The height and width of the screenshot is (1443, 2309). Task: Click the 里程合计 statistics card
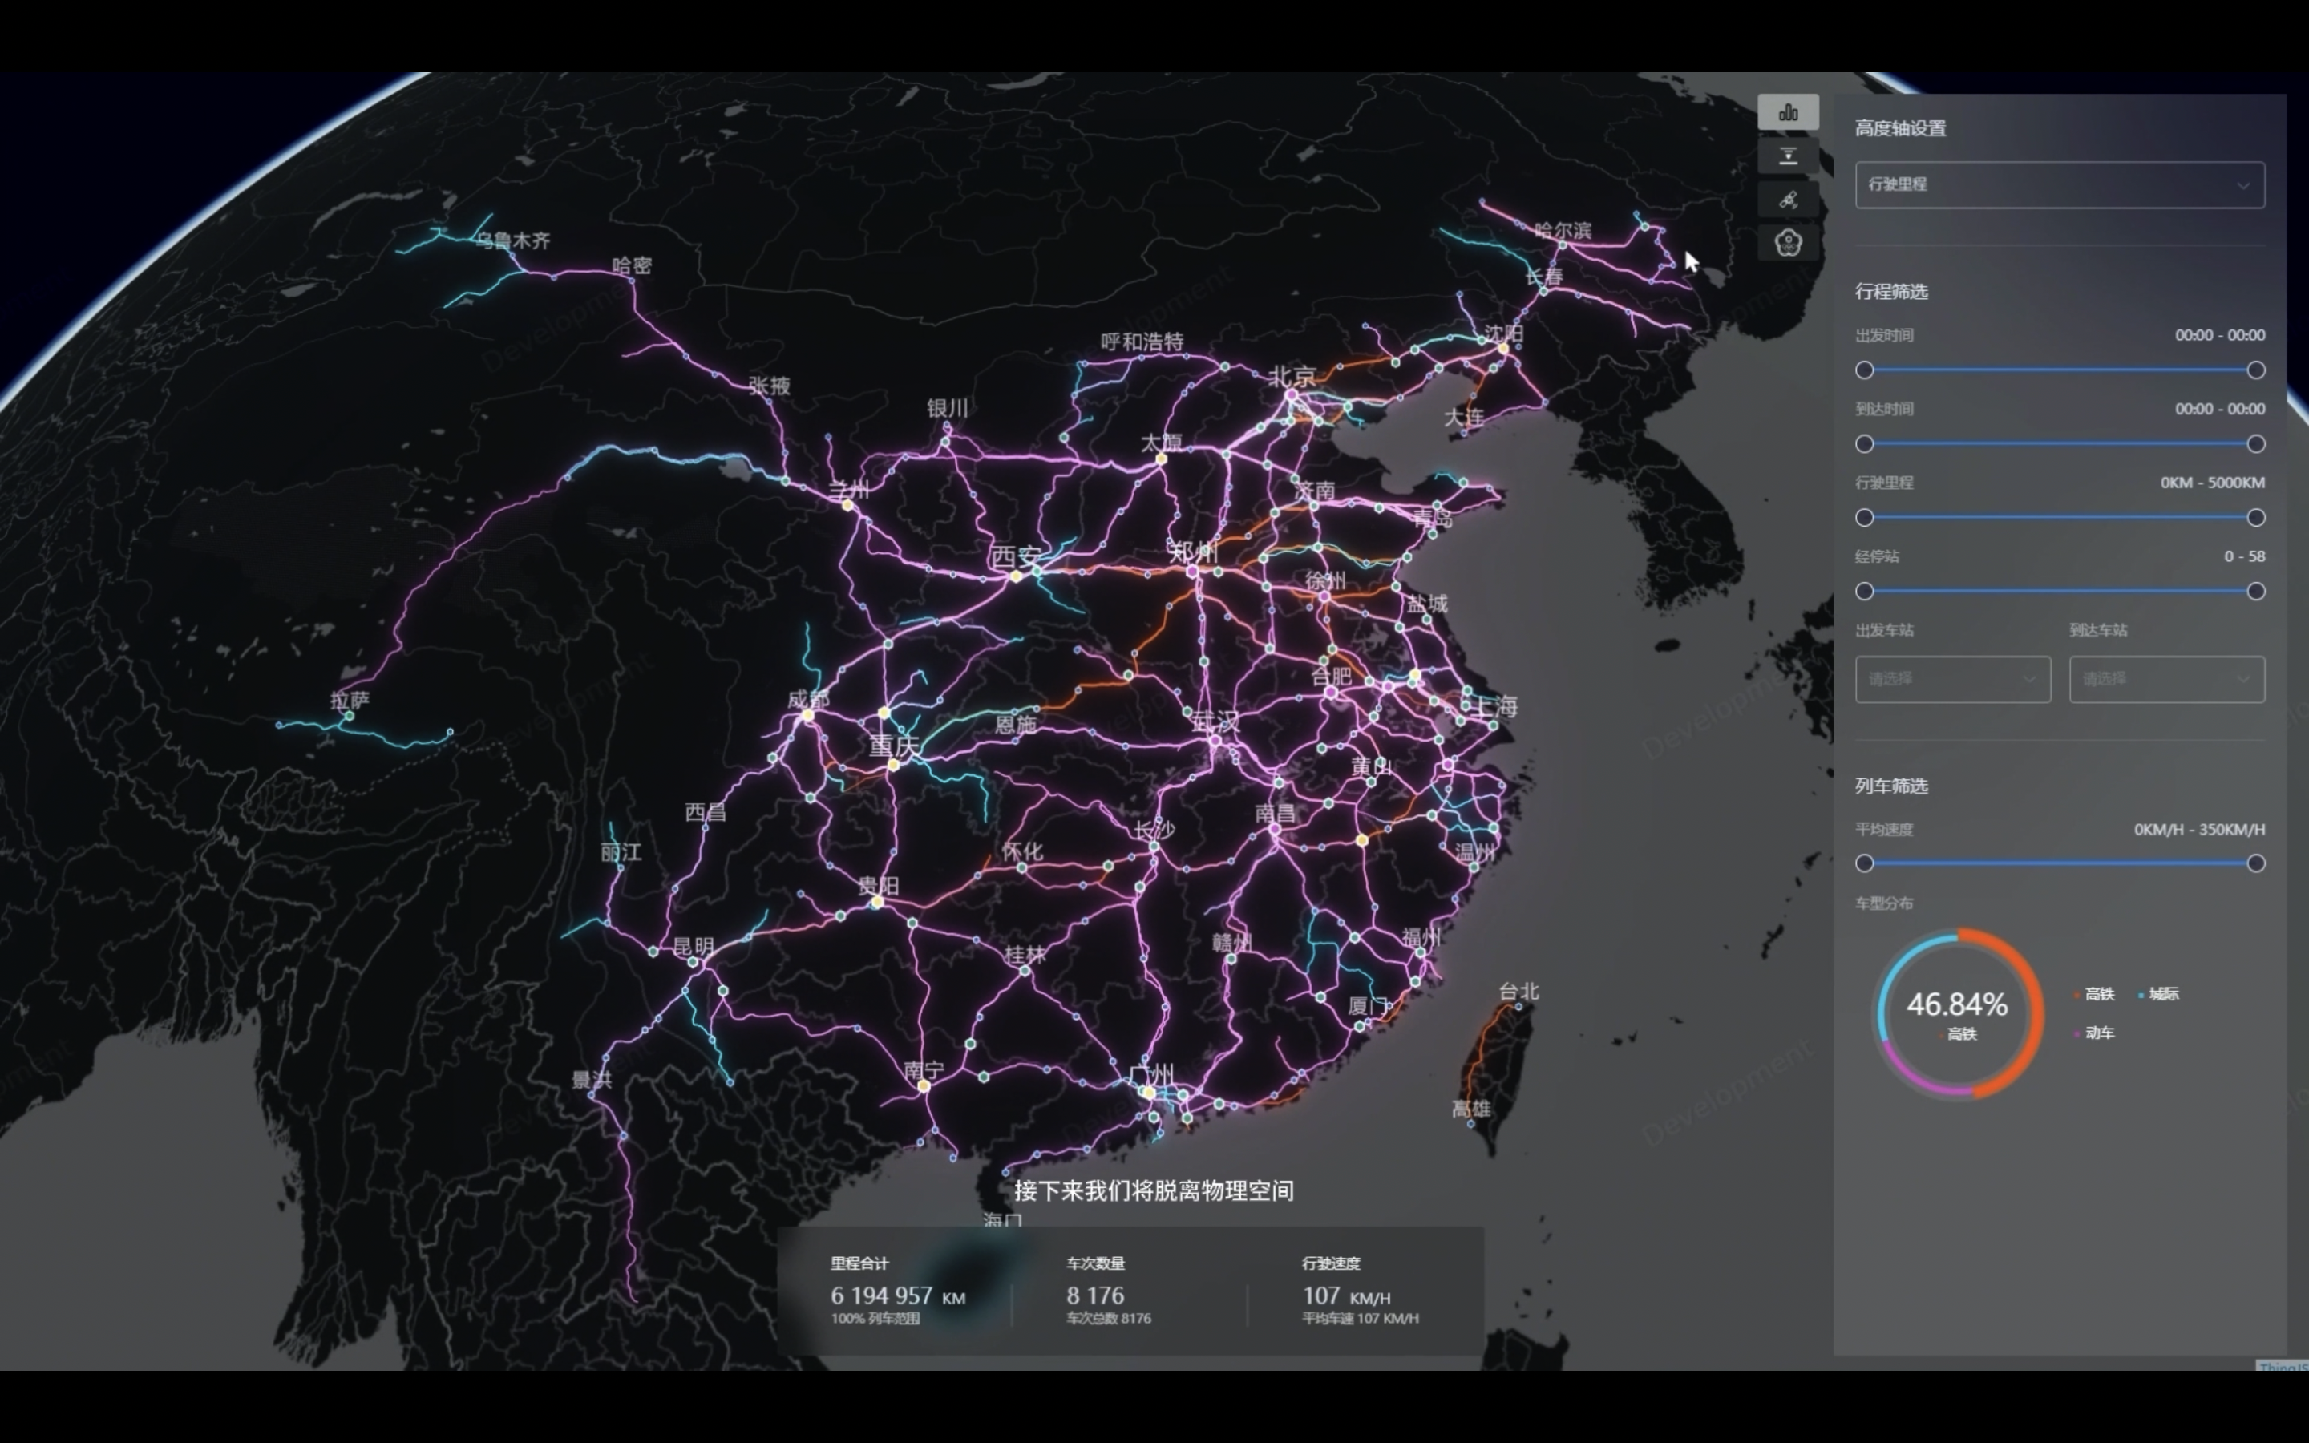click(898, 1291)
